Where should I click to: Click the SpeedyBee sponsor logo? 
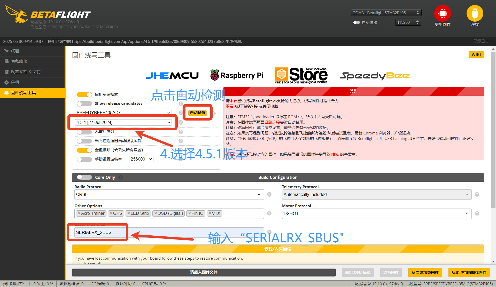coord(375,76)
